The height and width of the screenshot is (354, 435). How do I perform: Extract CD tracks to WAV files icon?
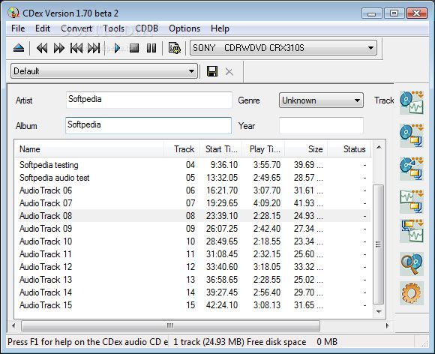[x=412, y=103]
